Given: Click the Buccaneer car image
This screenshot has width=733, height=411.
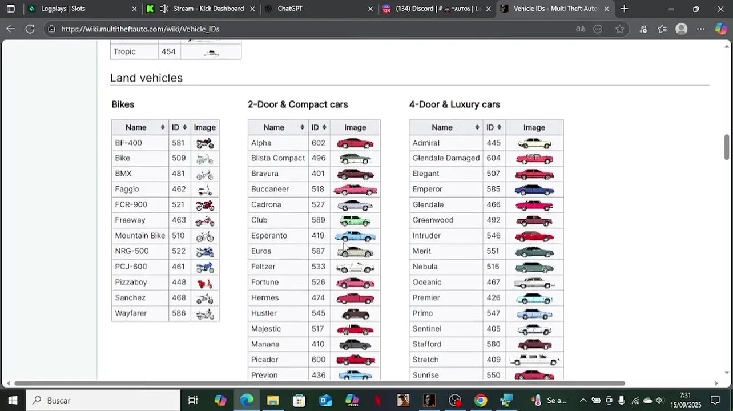Looking at the screenshot, I should 355,189.
